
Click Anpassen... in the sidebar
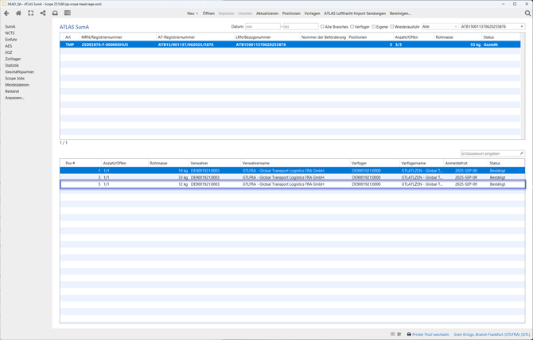tap(14, 98)
